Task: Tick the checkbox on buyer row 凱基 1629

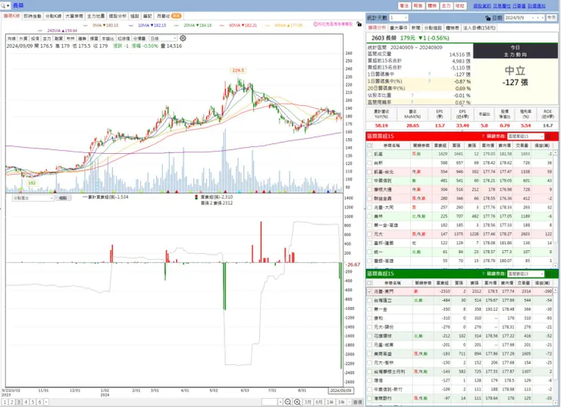Action: tap(370, 154)
